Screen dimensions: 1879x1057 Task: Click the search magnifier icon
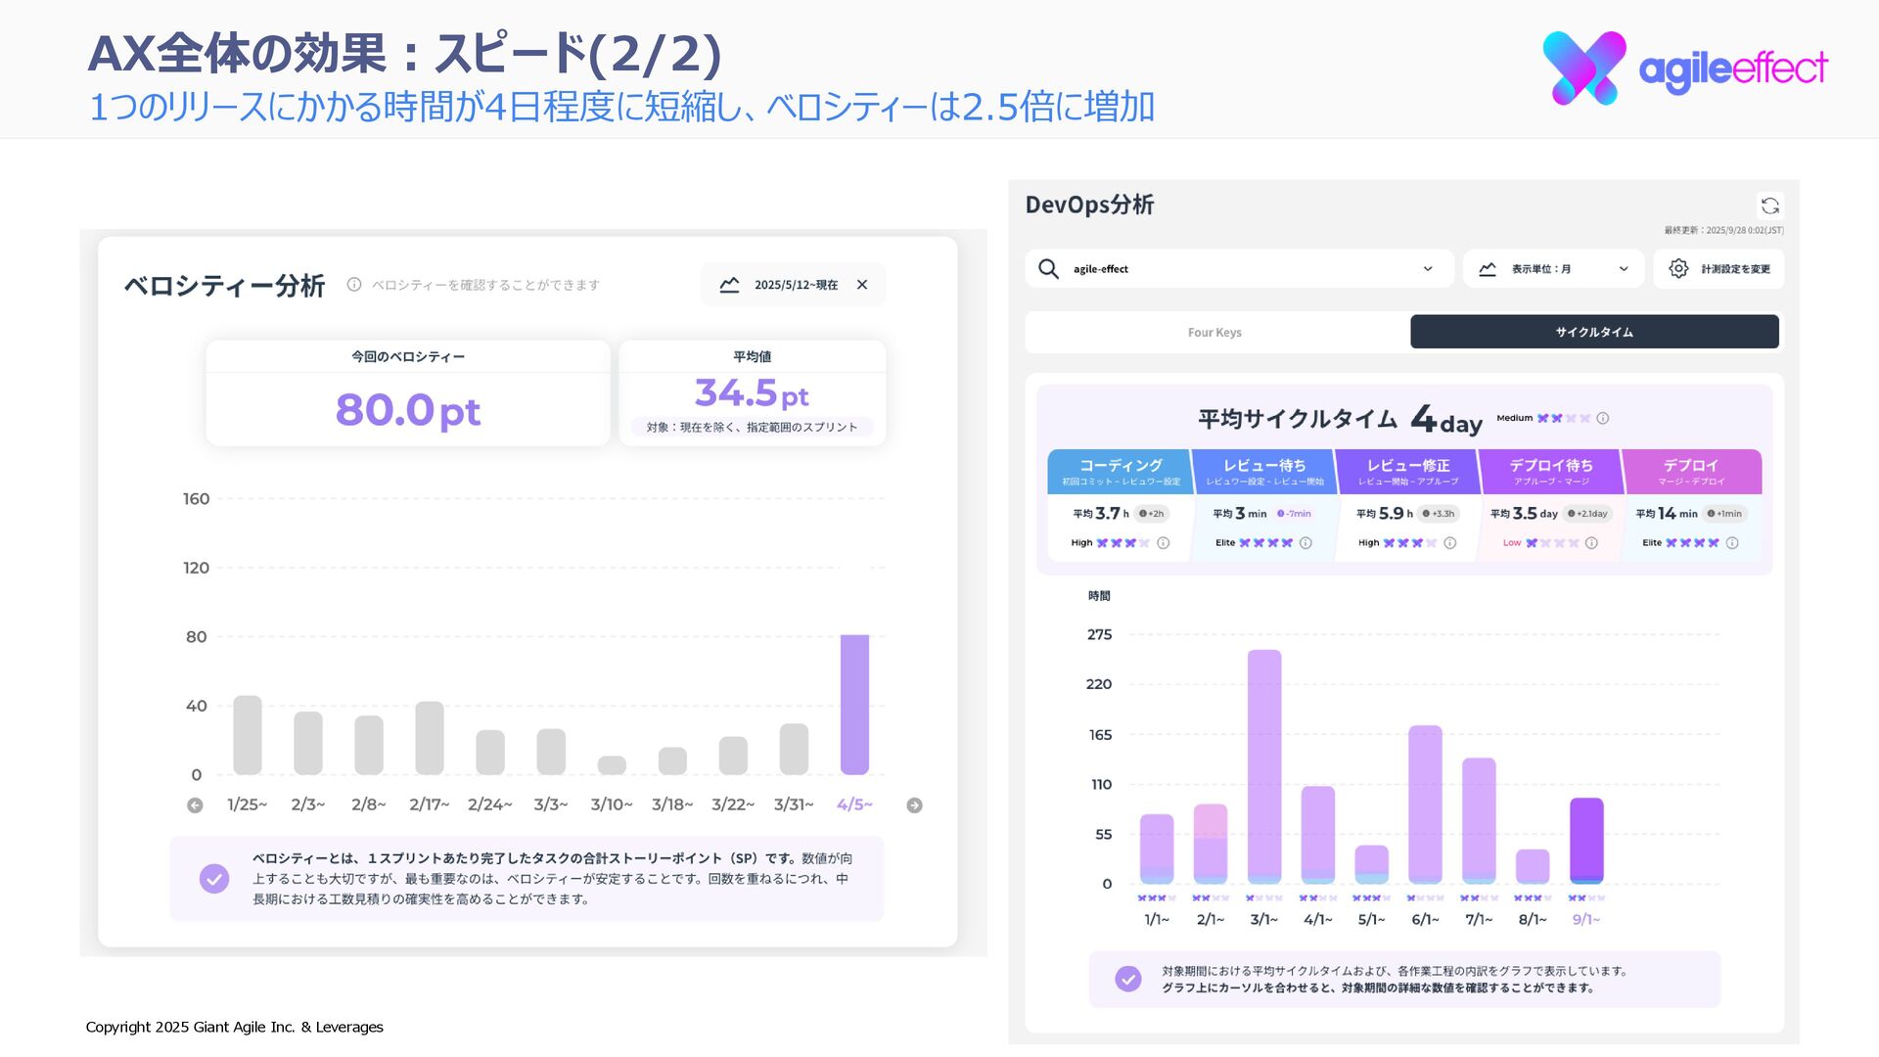point(1048,269)
